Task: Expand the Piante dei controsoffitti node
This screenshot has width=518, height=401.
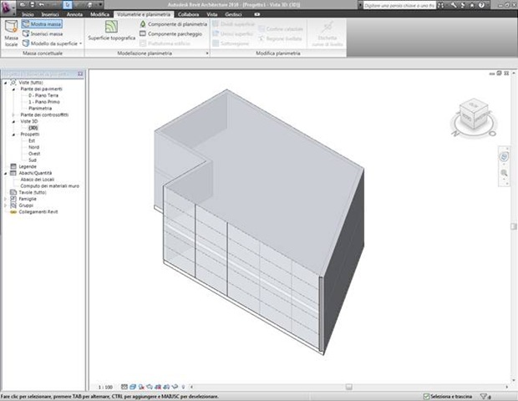Action: (x=13, y=115)
